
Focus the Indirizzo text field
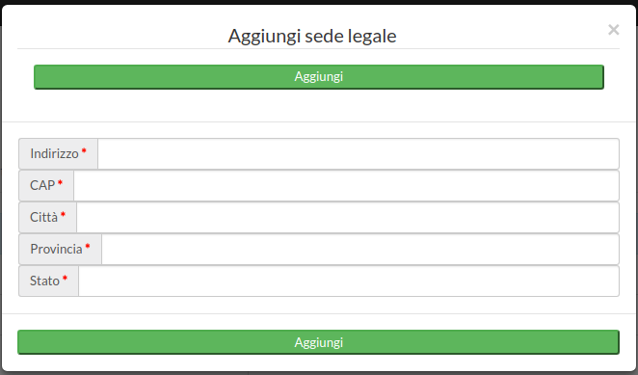point(359,153)
